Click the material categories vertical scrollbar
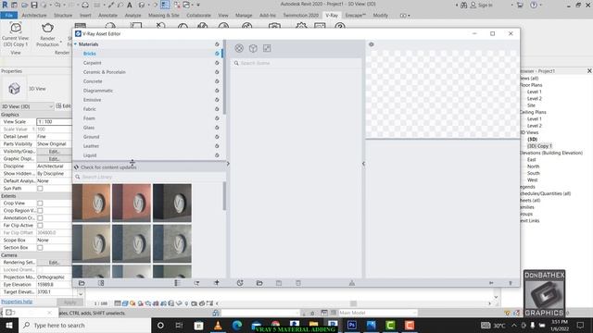This screenshot has width=593, height=333. [224, 78]
